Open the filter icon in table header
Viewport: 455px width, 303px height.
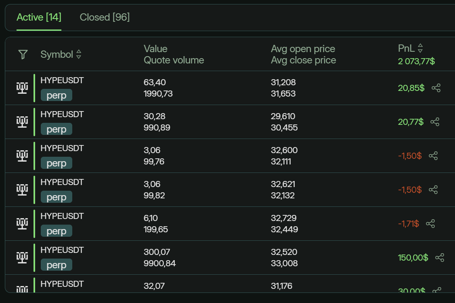pyautogui.click(x=23, y=55)
